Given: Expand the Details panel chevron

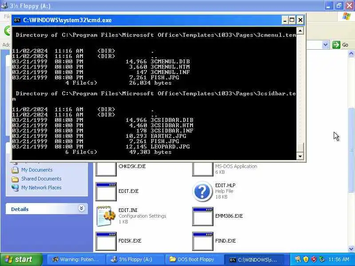Looking at the screenshot, I should click(x=81, y=208).
